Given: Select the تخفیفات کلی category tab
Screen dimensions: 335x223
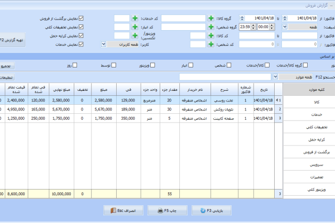Looking at the screenshot, I should (309, 127).
